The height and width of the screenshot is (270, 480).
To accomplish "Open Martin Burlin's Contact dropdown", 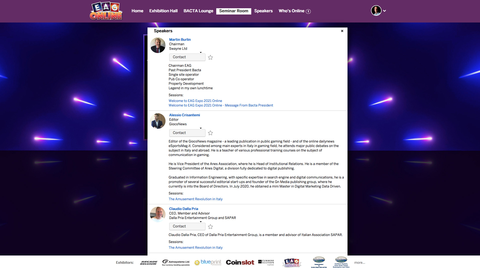I will tap(187, 57).
